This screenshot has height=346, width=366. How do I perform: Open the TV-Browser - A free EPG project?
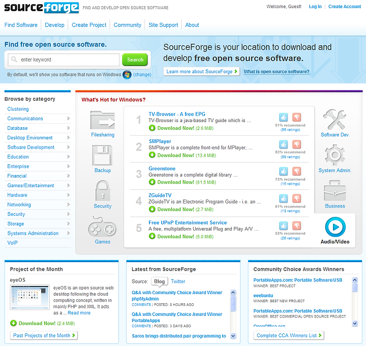(177, 114)
